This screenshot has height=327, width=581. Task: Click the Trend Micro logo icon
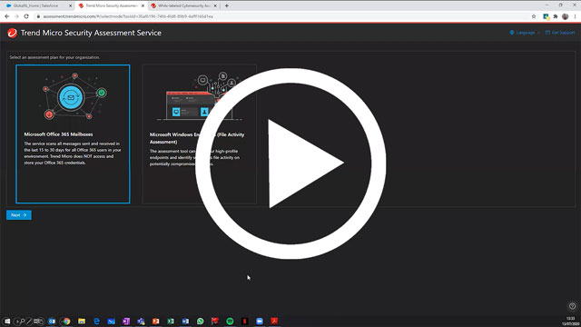[12, 33]
